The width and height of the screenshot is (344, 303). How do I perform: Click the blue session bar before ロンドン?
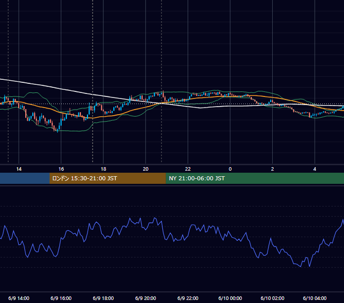25,178
